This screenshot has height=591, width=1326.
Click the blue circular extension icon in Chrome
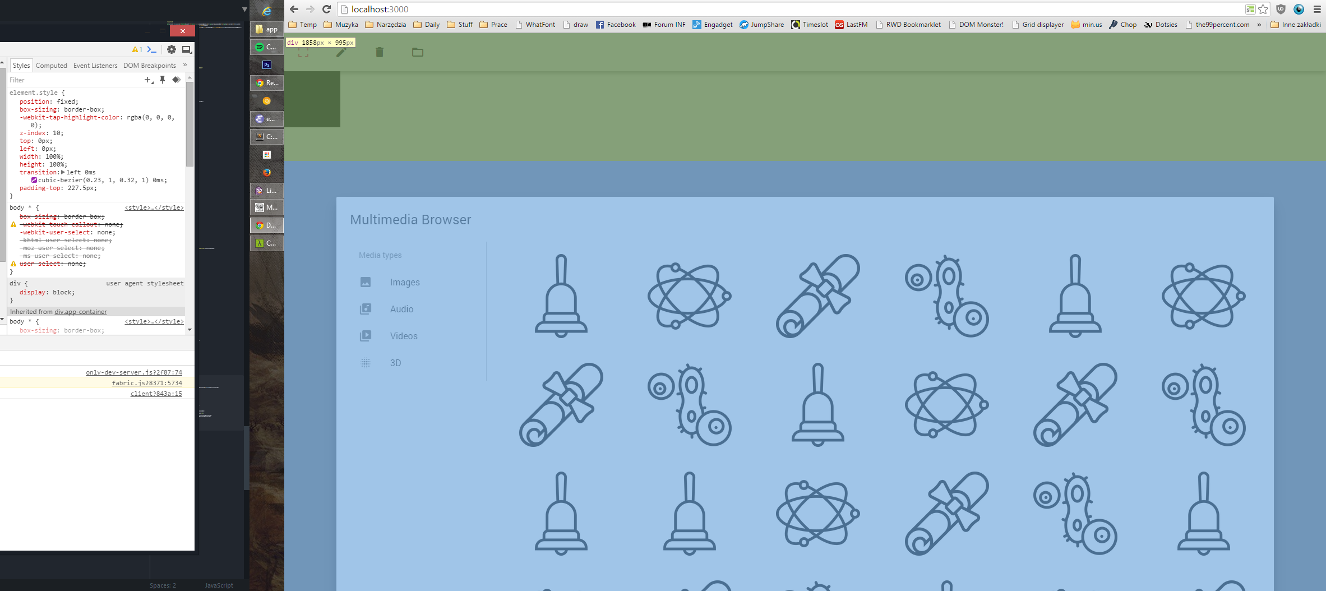click(x=1299, y=9)
